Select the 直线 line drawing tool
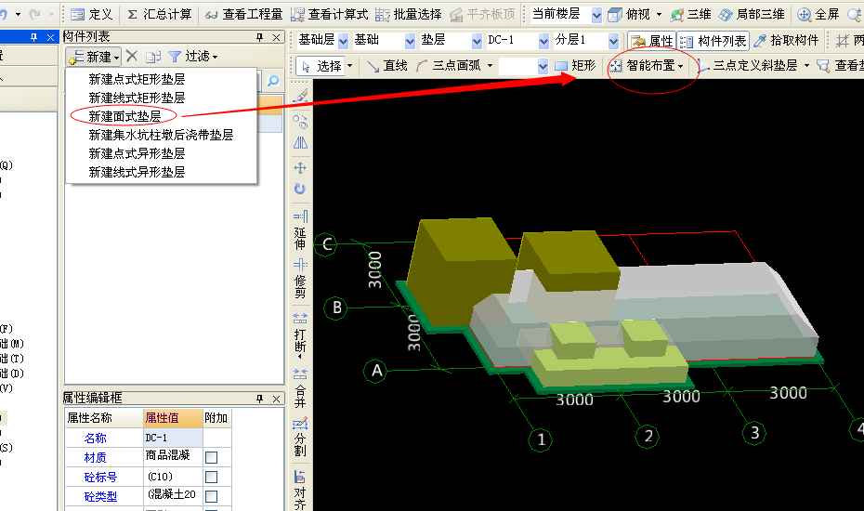The width and height of the screenshot is (864, 511). coord(387,66)
